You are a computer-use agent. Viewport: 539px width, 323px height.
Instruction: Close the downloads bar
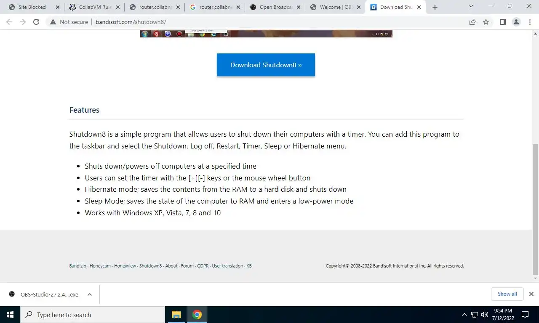[x=531, y=294]
